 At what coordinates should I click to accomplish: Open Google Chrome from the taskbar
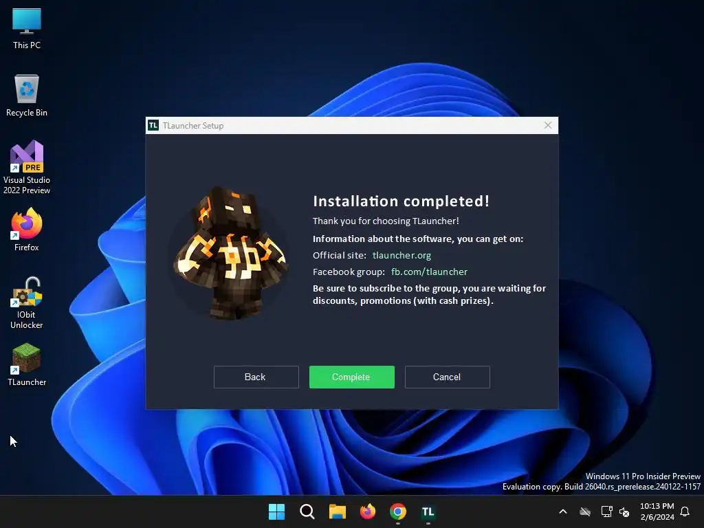click(398, 511)
